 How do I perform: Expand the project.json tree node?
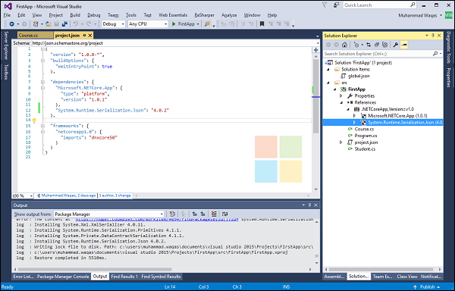pyautogui.click(x=341, y=142)
